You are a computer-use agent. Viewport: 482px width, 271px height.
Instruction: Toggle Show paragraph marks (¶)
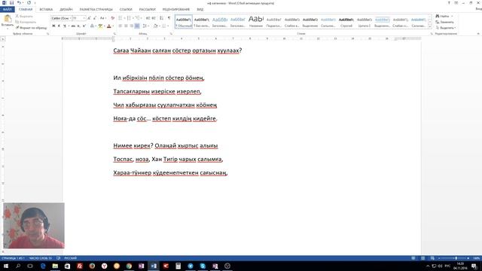tap(169, 18)
